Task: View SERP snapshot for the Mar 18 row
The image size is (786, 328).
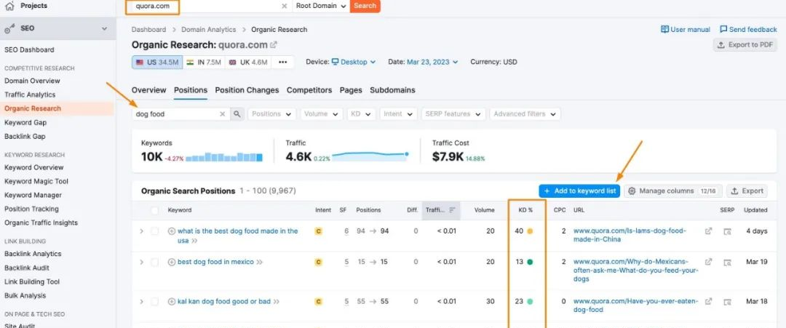Action: [x=727, y=302]
